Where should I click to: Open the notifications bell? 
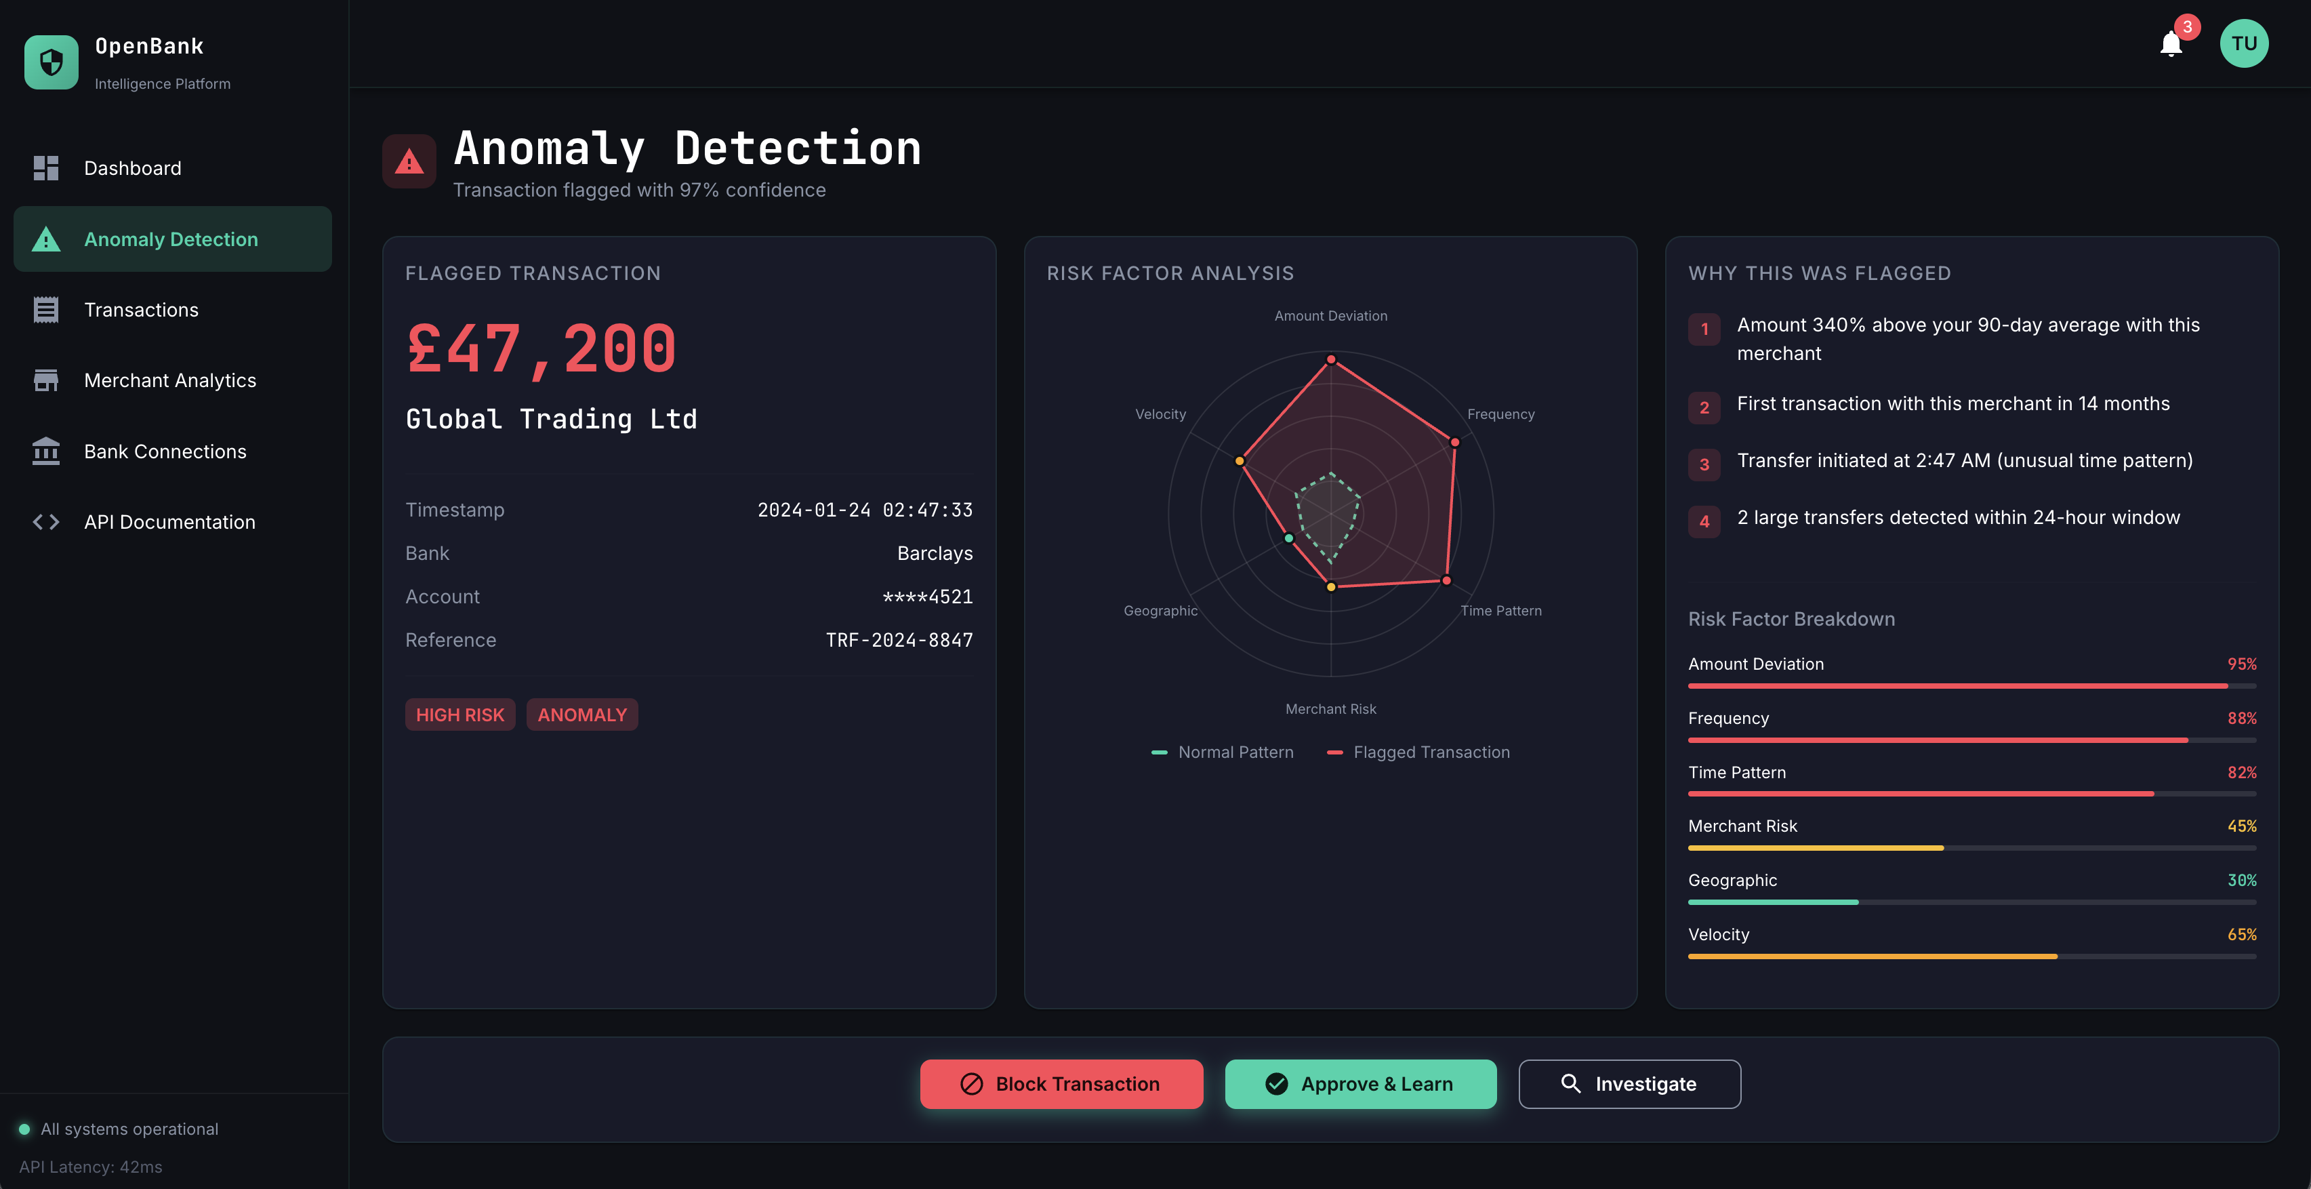pyautogui.click(x=2171, y=44)
